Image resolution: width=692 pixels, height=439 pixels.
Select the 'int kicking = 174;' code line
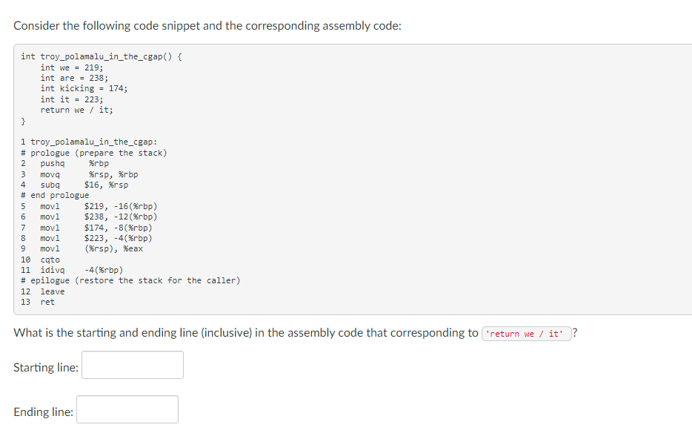(84, 89)
